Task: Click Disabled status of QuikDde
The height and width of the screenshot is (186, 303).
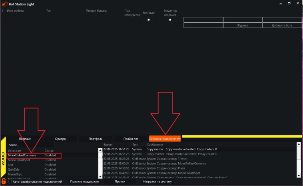Action: coord(50,170)
